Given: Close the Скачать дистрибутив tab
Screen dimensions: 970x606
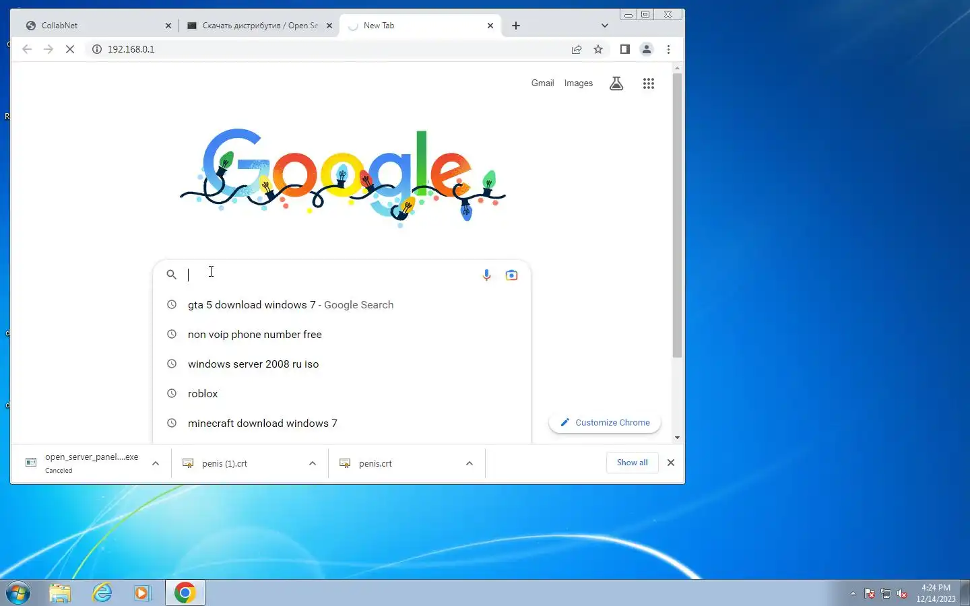Looking at the screenshot, I should click(329, 26).
